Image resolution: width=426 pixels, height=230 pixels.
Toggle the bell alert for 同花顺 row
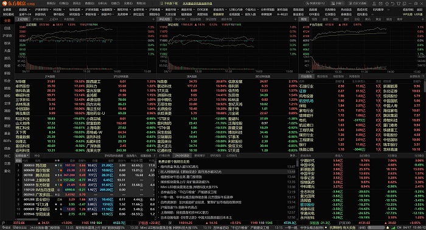61,165
